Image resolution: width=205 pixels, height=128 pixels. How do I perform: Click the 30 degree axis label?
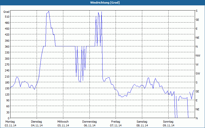pyautogui.click(x=8, y=112)
